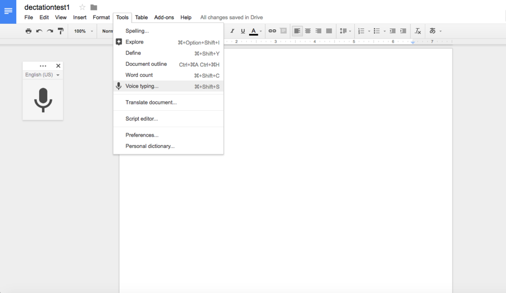Screen dimensions: 506x293
Task: Open the Edit menu
Action: 44,17
